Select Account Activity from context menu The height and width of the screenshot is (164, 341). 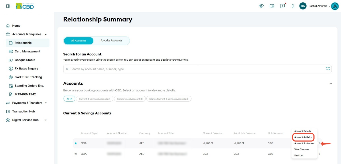click(x=303, y=137)
